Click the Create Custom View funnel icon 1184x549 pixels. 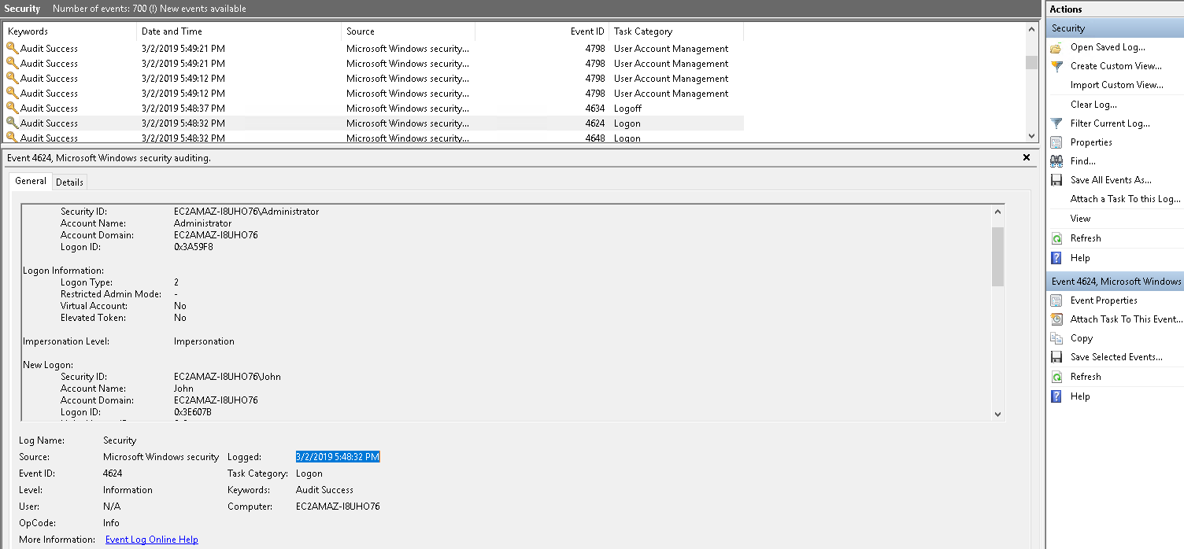point(1056,66)
